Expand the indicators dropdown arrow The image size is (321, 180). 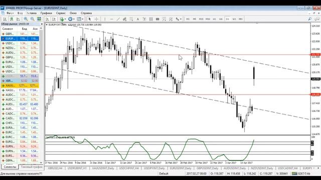coord(65,19)
